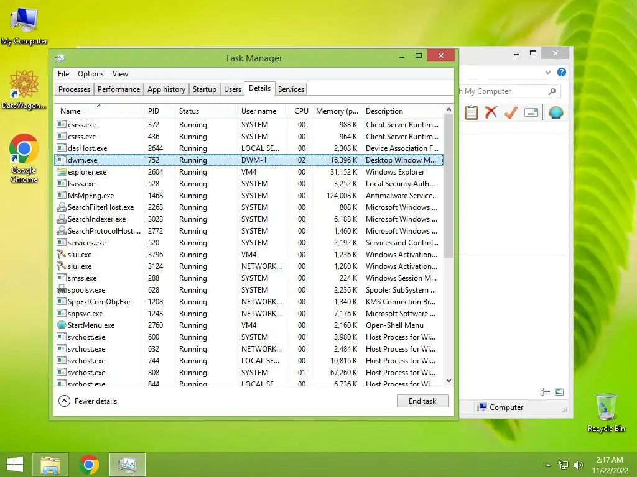Image resolution: width=637 pixels, height=477 pixels.
Task: Show hidden tray icons arrow
Action: click(549, 465)
